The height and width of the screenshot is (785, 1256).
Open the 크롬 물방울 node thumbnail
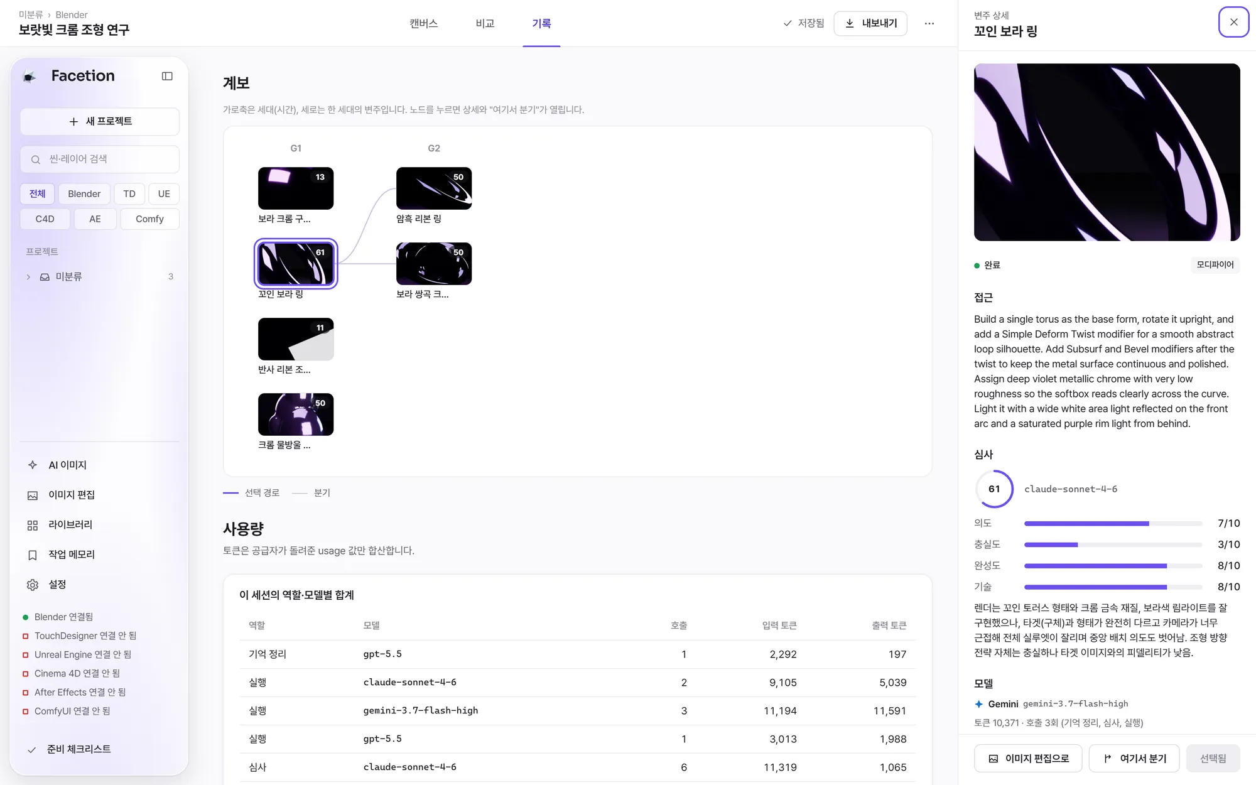pos(296,414)
